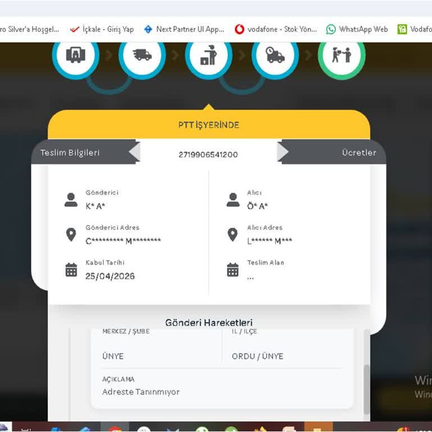432x432 pixels.
Task: Open the Next Partner UI App bookmark
Action: tap(184, 29)
